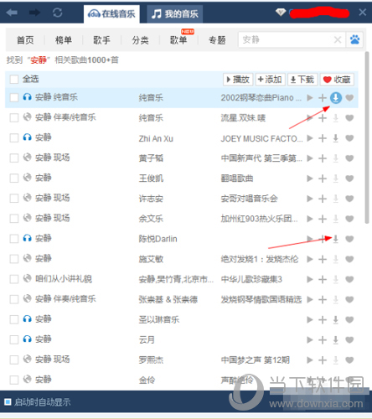Play the 安静 纯音乐 row
The image size is (372, 419).
310,98
